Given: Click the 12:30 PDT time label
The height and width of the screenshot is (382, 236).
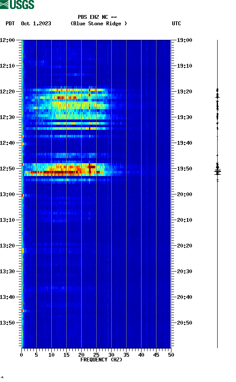Looking at the screenshot, I should (7, 117).
